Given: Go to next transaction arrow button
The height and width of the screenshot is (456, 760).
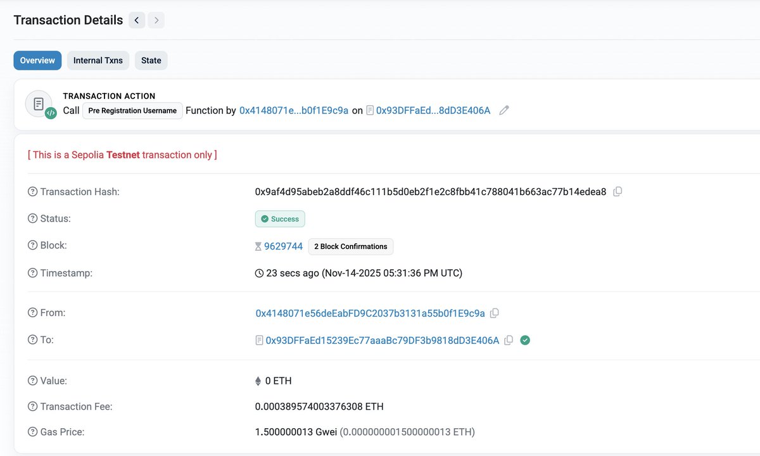Looking at the screenshot, I should click(x=156, y=20).
